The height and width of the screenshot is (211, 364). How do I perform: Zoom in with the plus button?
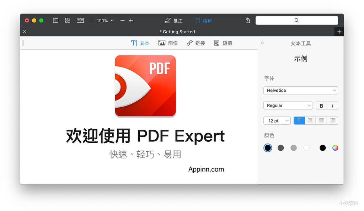coord(131,21)
